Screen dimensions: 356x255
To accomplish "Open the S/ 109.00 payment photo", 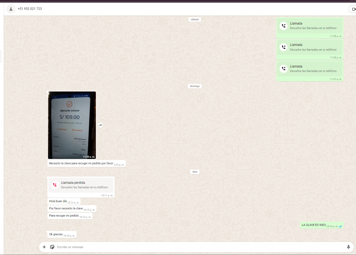I will (x=72, y=125).
